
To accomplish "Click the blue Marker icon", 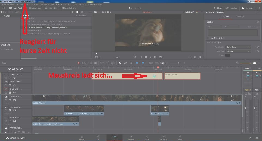I will tap(143, 63).
